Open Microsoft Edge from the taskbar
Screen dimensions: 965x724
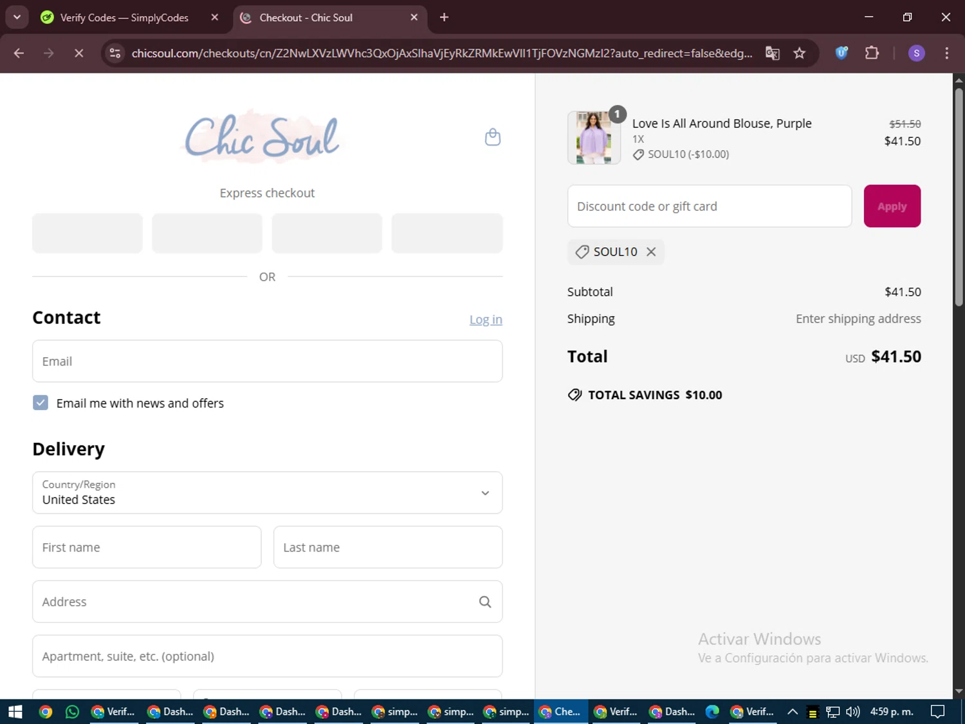[712, 712]
